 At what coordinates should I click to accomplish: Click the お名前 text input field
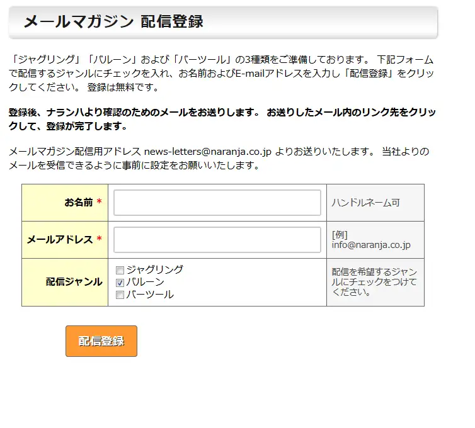point(217,203)
